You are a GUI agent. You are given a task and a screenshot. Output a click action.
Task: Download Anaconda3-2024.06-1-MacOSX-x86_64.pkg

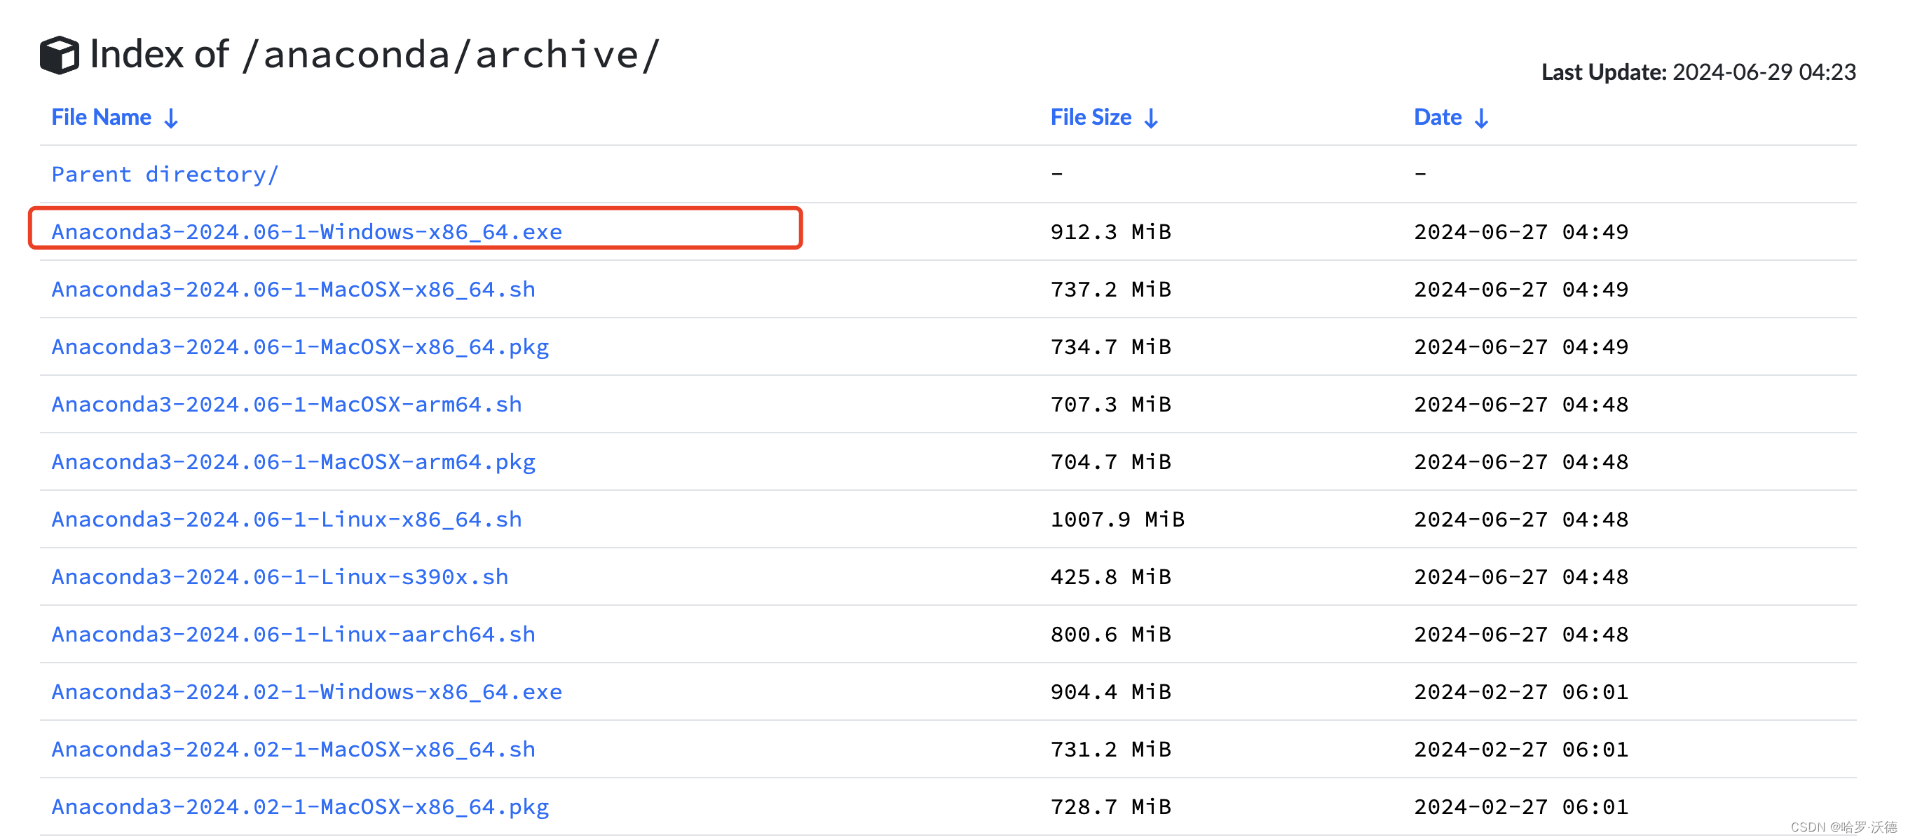click(x=300, y=346)
